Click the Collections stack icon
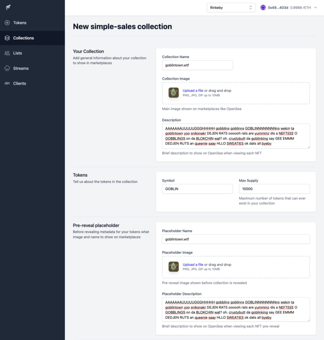This screenshot has height=340, width=324. coord(7,38)
